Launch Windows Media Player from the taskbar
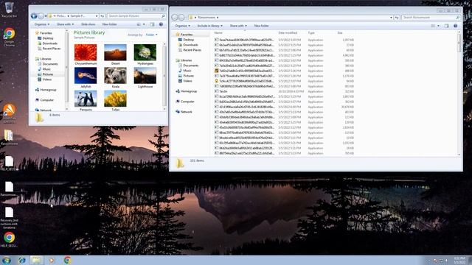The width and height of the screenshot is (472, 265). tap(52, 260)
